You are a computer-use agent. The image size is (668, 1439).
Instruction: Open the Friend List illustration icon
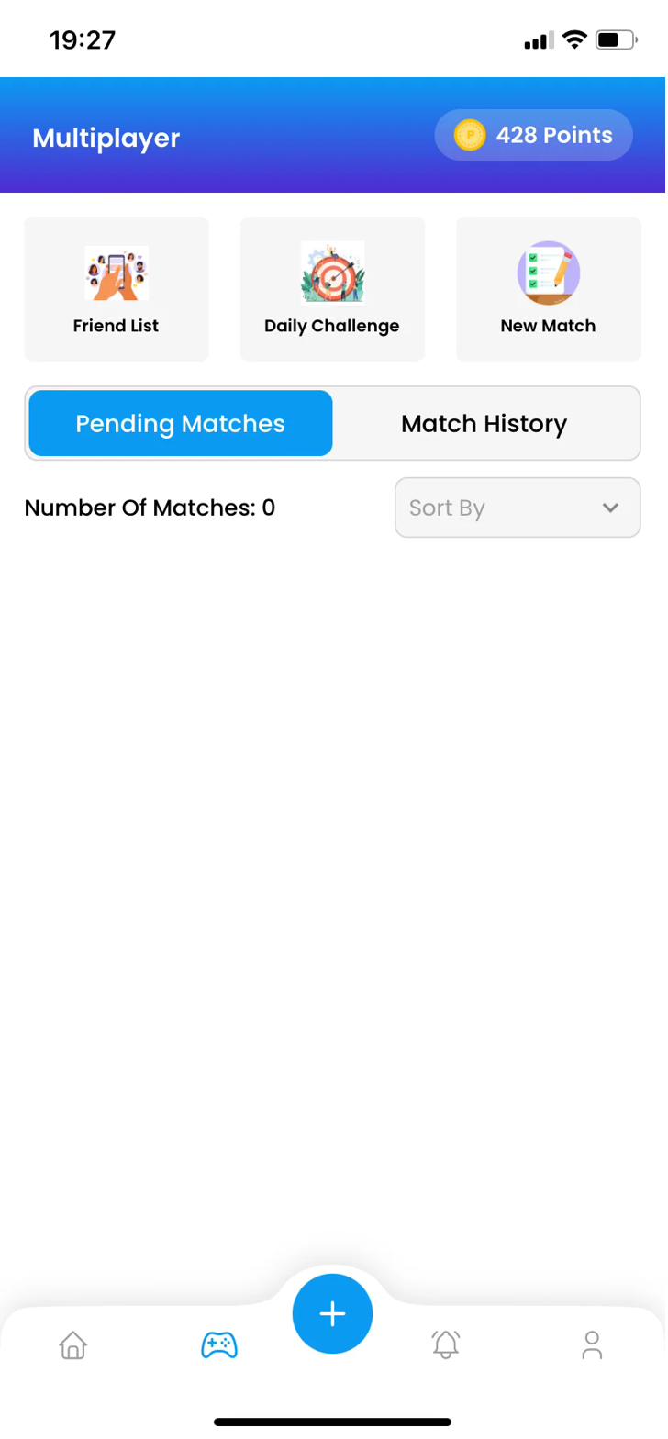pos(117,273)
